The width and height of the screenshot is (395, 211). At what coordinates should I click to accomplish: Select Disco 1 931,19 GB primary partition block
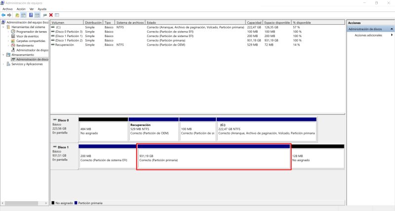click(x=214, y=156)
